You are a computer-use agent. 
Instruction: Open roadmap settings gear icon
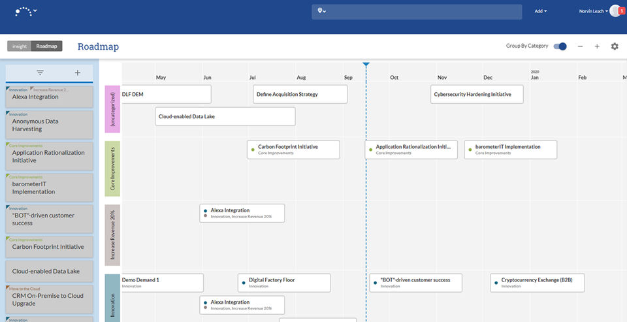click(x=614, y=46)
